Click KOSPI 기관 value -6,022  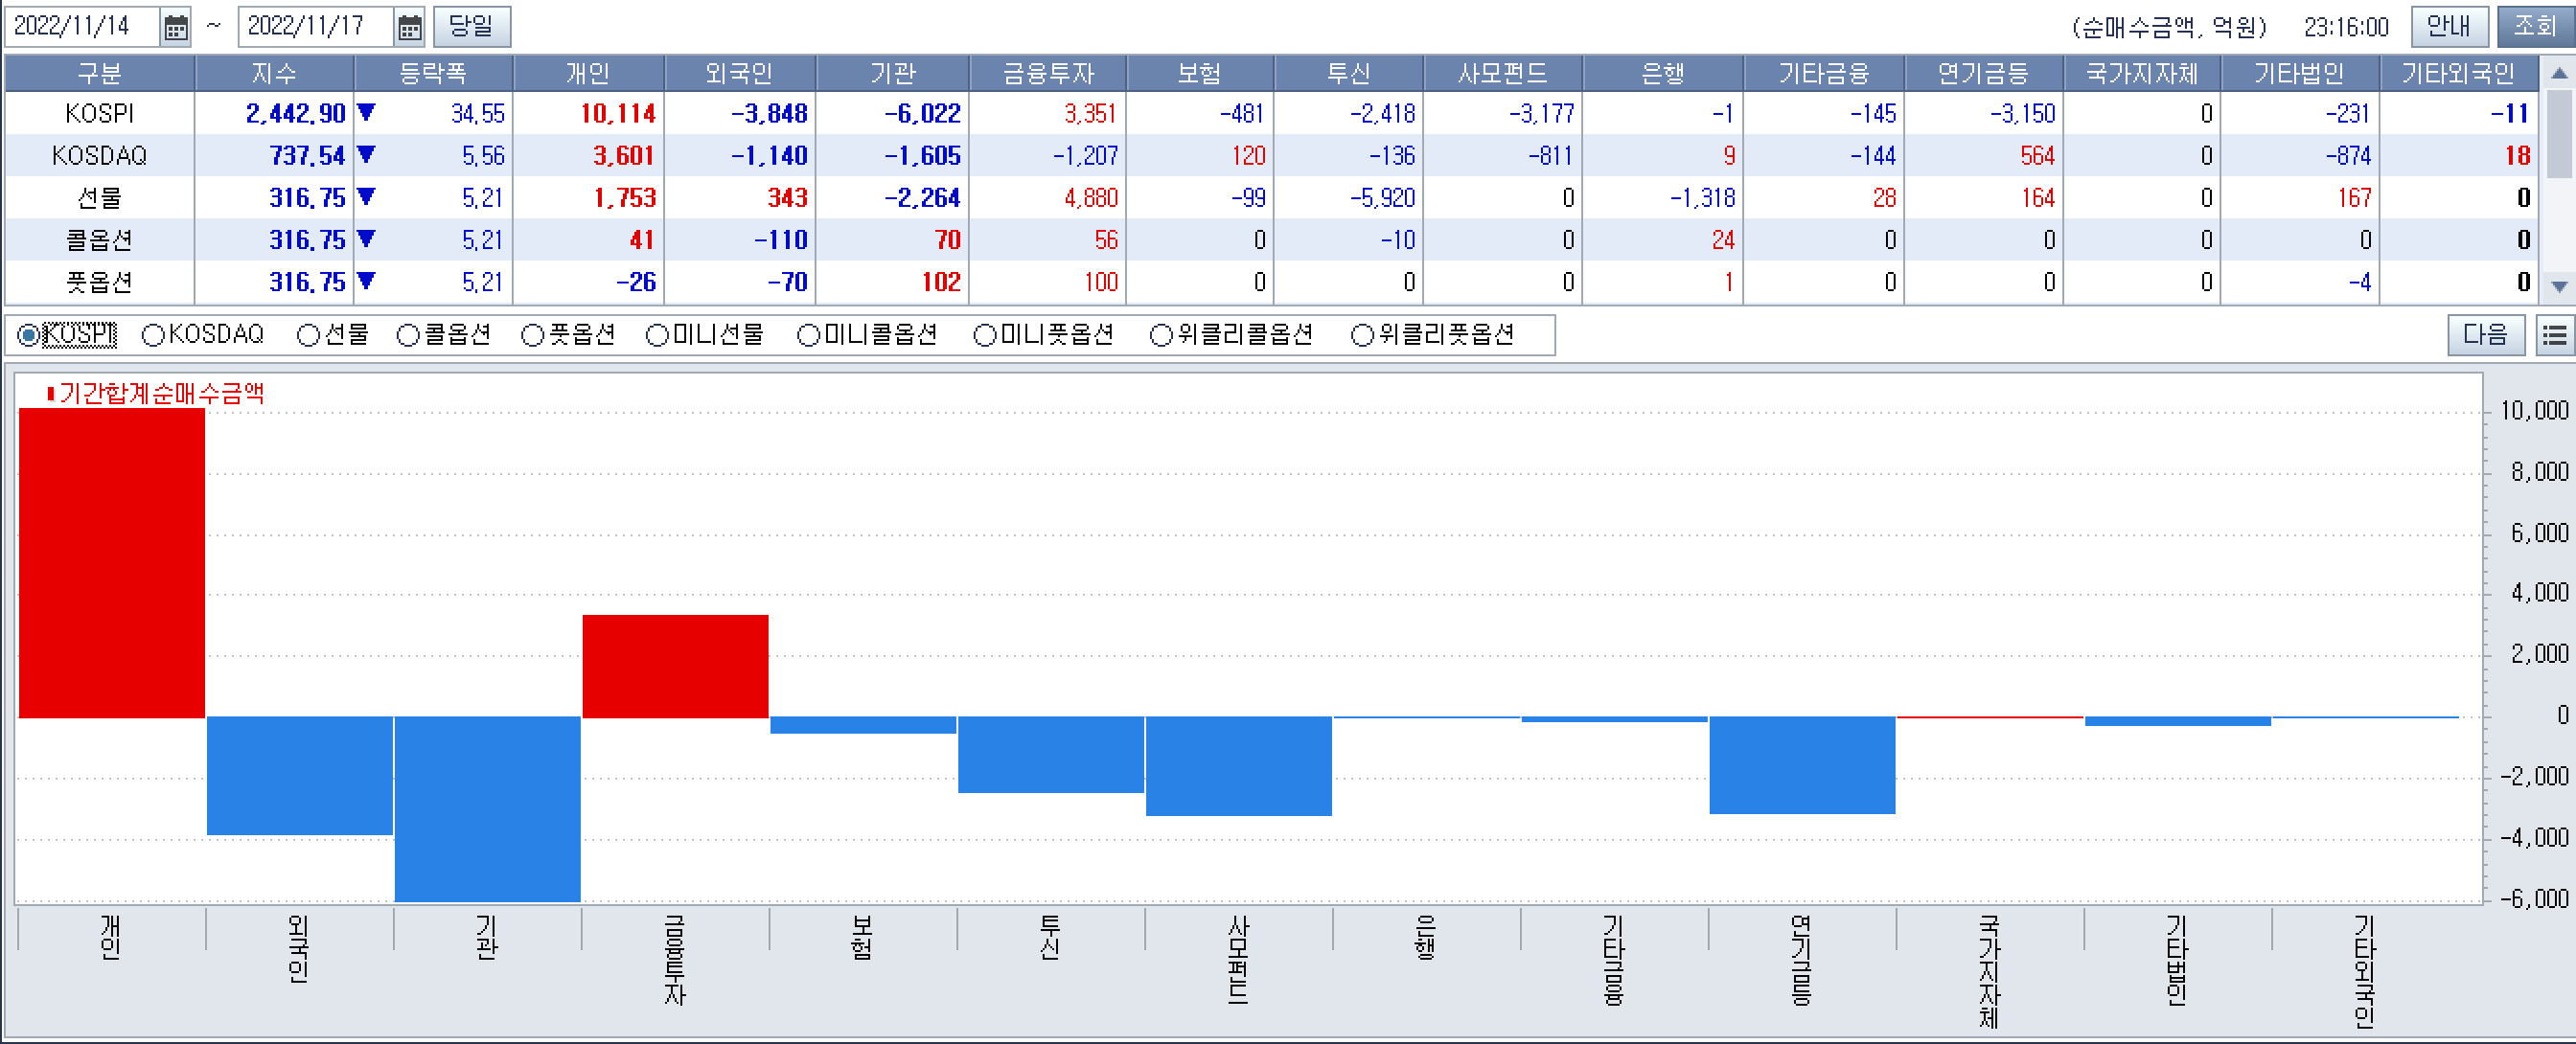[x=922, y=114]
